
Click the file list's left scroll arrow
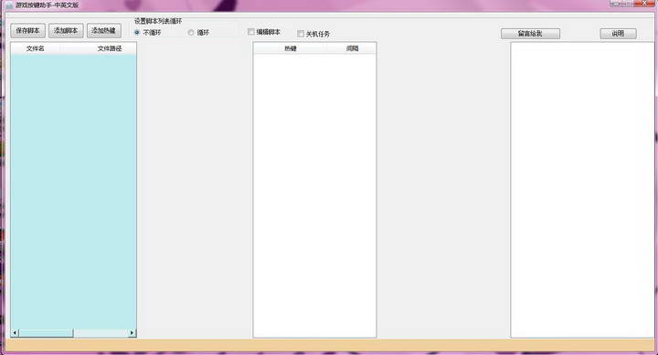click(x=15, y=333)
